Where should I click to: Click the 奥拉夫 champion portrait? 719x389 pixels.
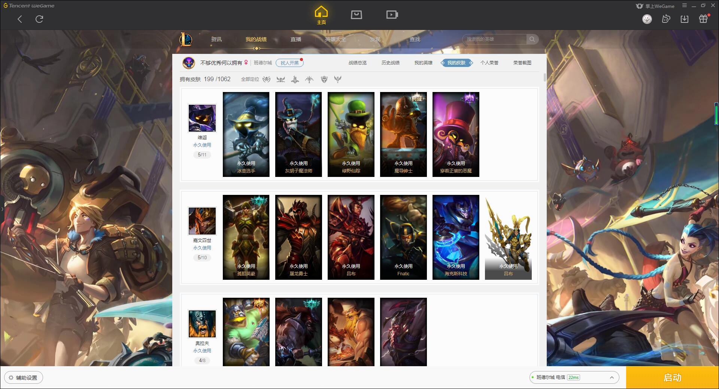(202, 324)
